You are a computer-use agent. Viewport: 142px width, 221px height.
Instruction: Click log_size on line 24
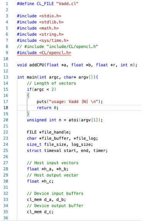pyautogui.click(x=81, y=145)
